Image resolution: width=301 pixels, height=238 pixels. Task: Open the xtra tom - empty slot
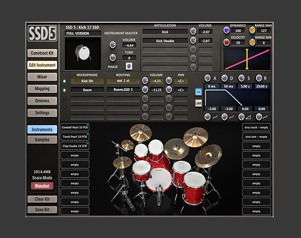256,137
